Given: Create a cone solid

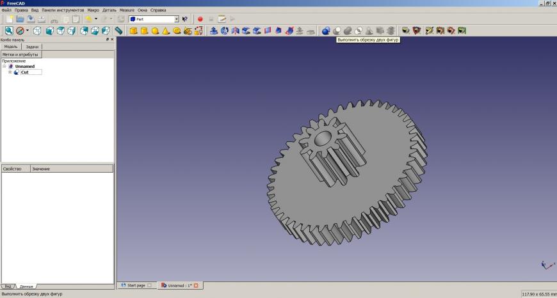Looking at the screenshot, I should click(166, 31).
